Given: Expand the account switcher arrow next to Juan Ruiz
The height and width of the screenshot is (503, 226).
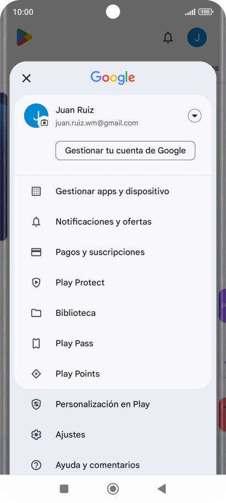Looking at the screenshot, I should (195, 116).
